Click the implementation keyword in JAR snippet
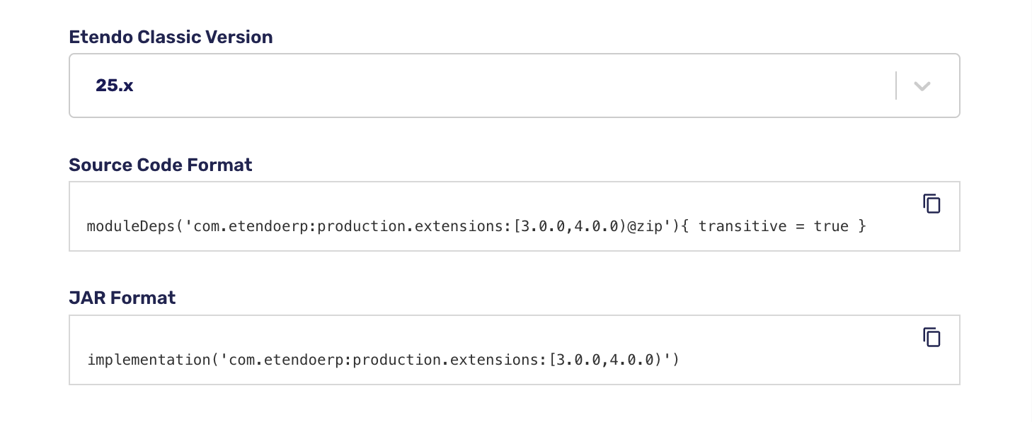Screen dimensions: 1032x422 tap(149, 361)
